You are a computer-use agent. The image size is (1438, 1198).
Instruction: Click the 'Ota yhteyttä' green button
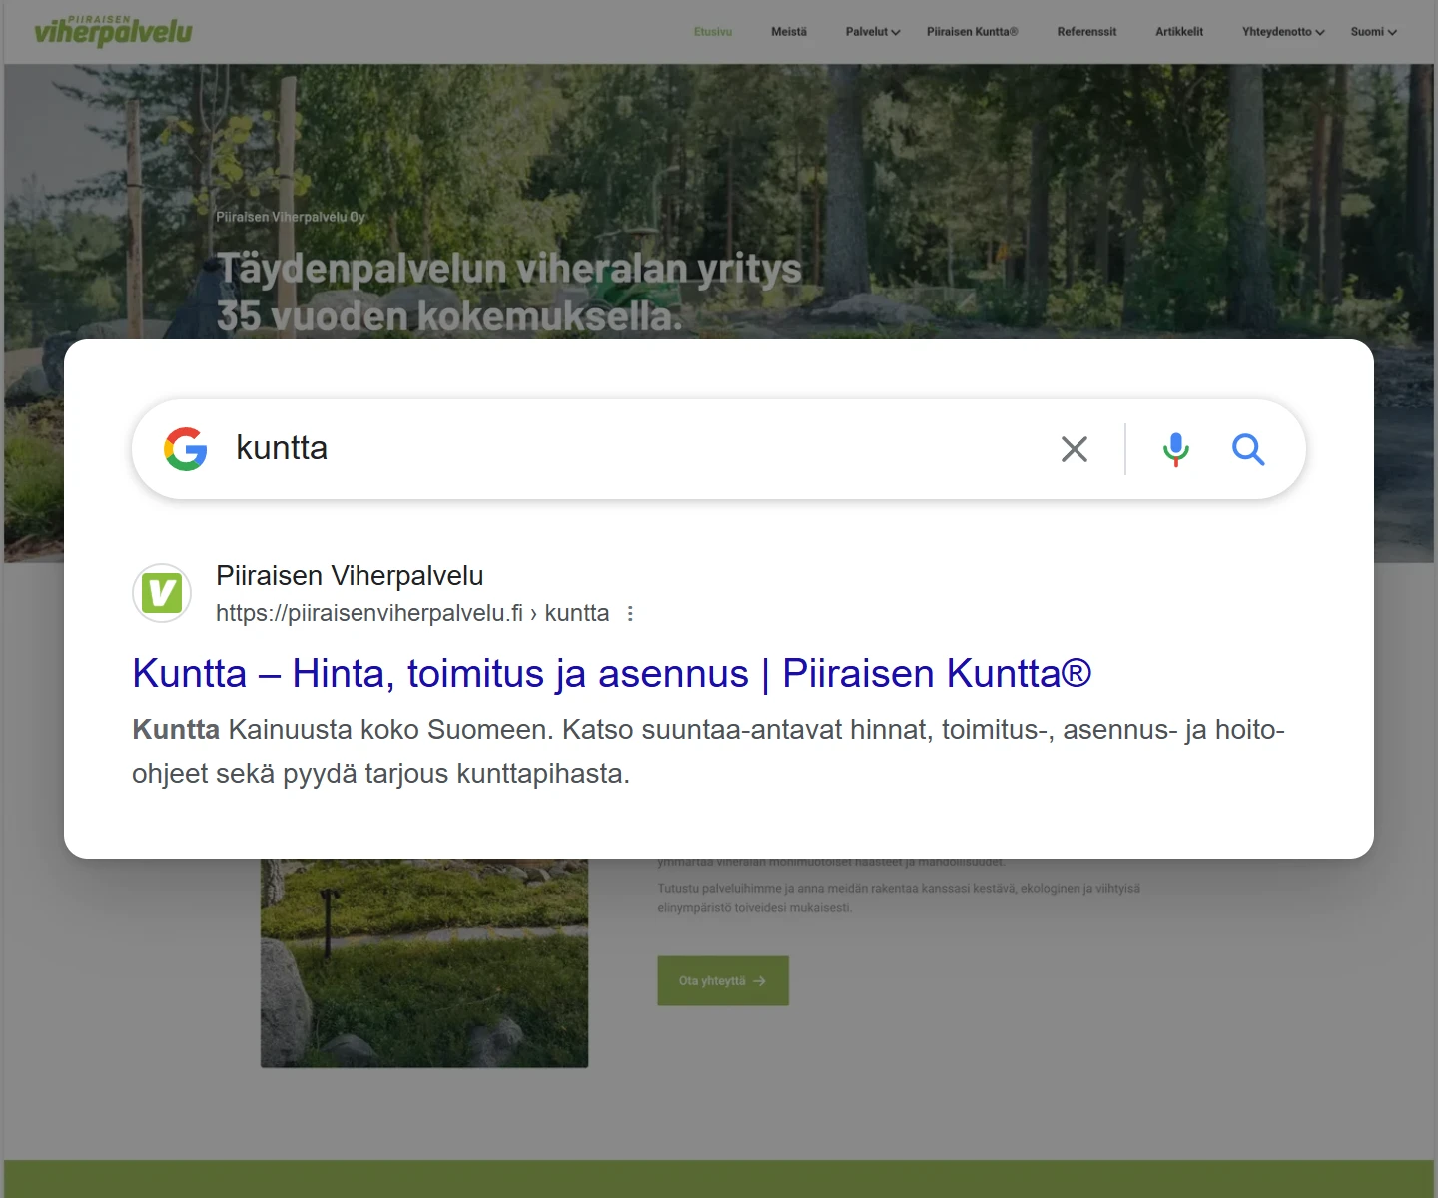[723, 980]
